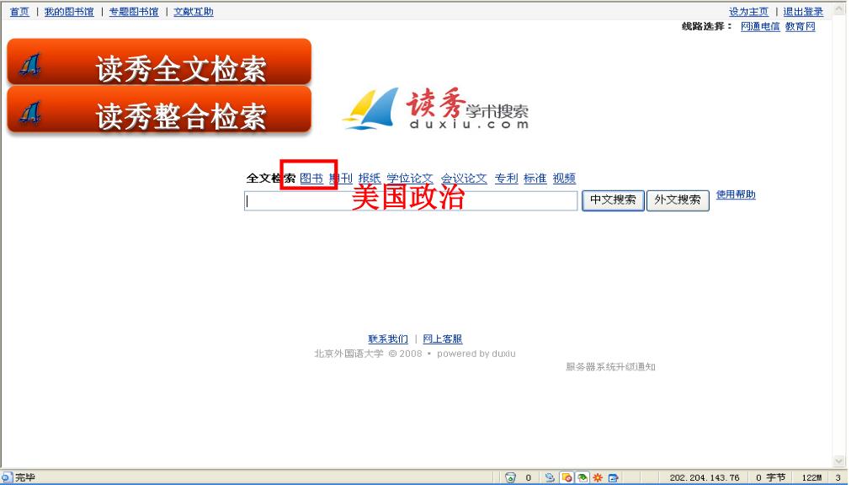862x485 pixels.
Task: Choose the 网通电信 line option
Action: (760, 26)
